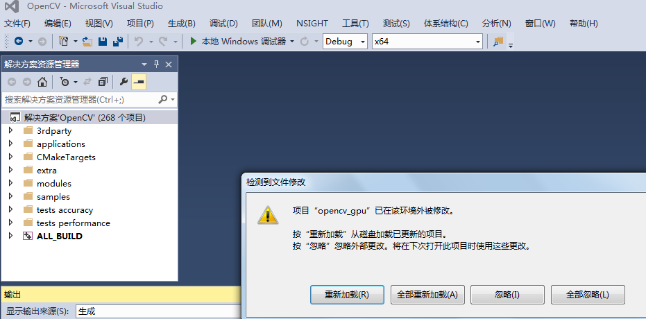Open the toolbar overflow options arrow
Image resolution: width=646 pixels, height=319 pixels.
[511, 44]
